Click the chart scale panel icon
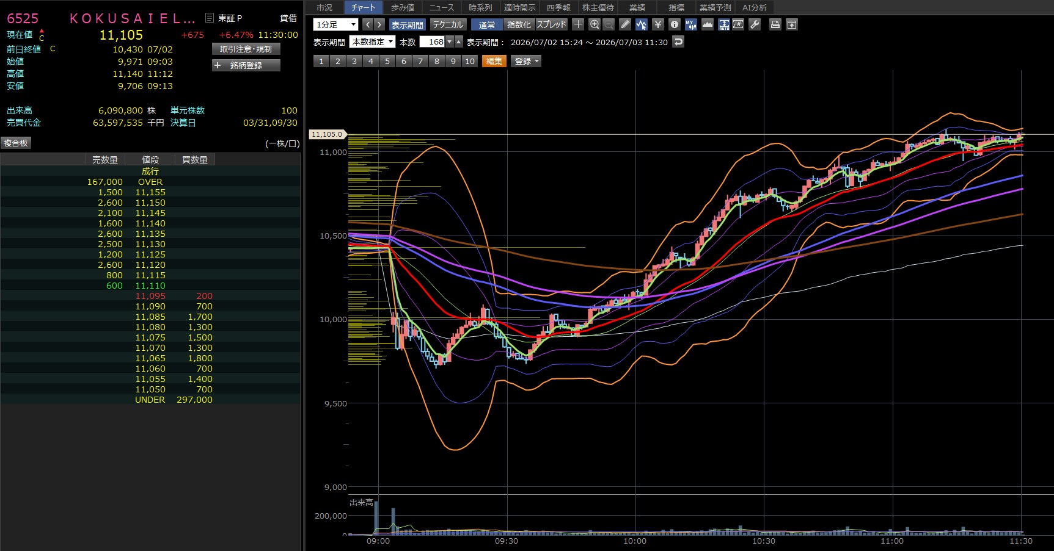The height and width of the screenshot is (551, 1054). pos(738,24)
